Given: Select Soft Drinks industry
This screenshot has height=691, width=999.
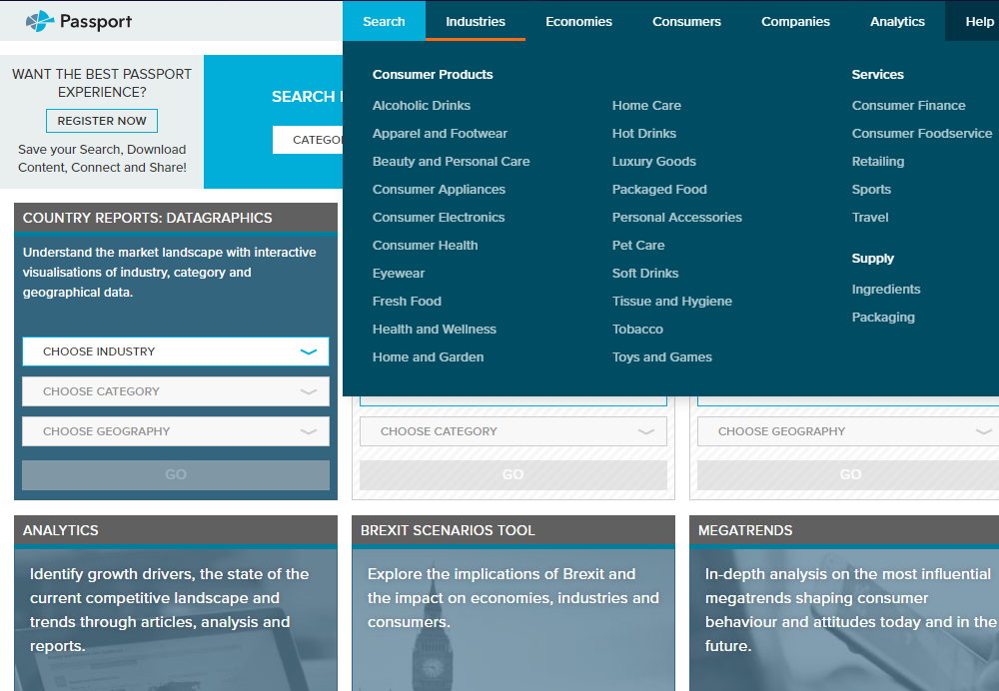Looking at the screenshot, I should coord(644,274).
